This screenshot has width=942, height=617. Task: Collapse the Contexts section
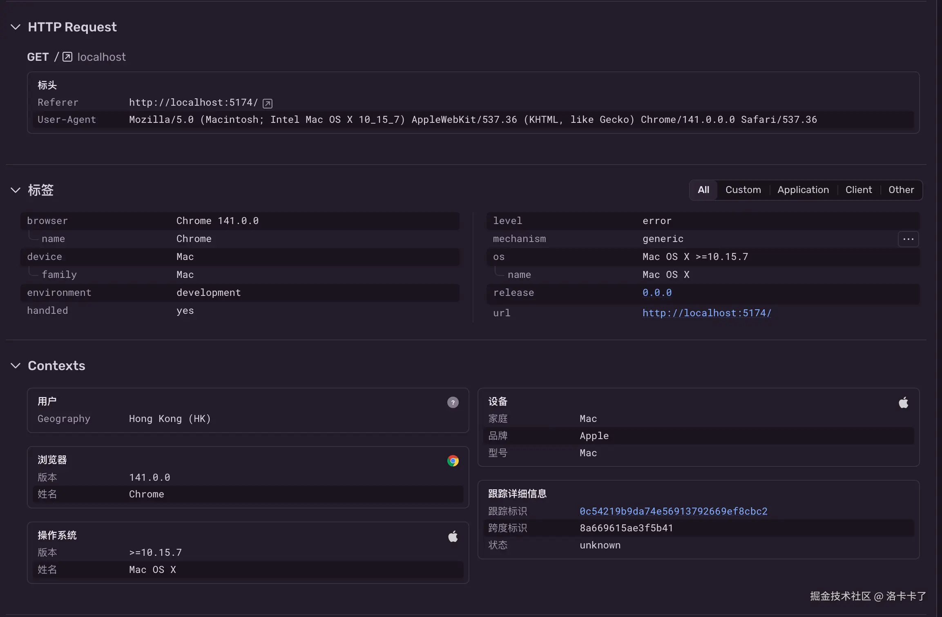pyautogui.click(x=16, y=366)
